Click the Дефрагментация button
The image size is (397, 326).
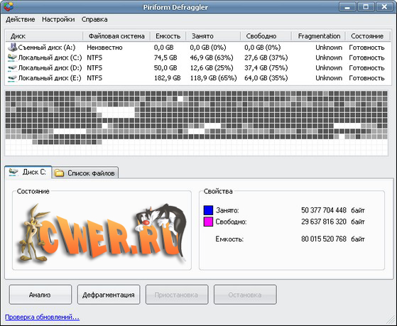(109, 295)
